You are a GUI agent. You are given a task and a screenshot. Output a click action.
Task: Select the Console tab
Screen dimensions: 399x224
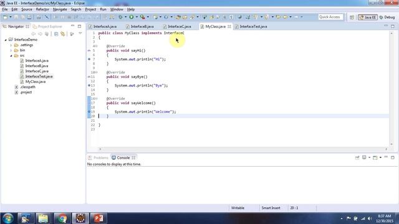coord(123,157)
